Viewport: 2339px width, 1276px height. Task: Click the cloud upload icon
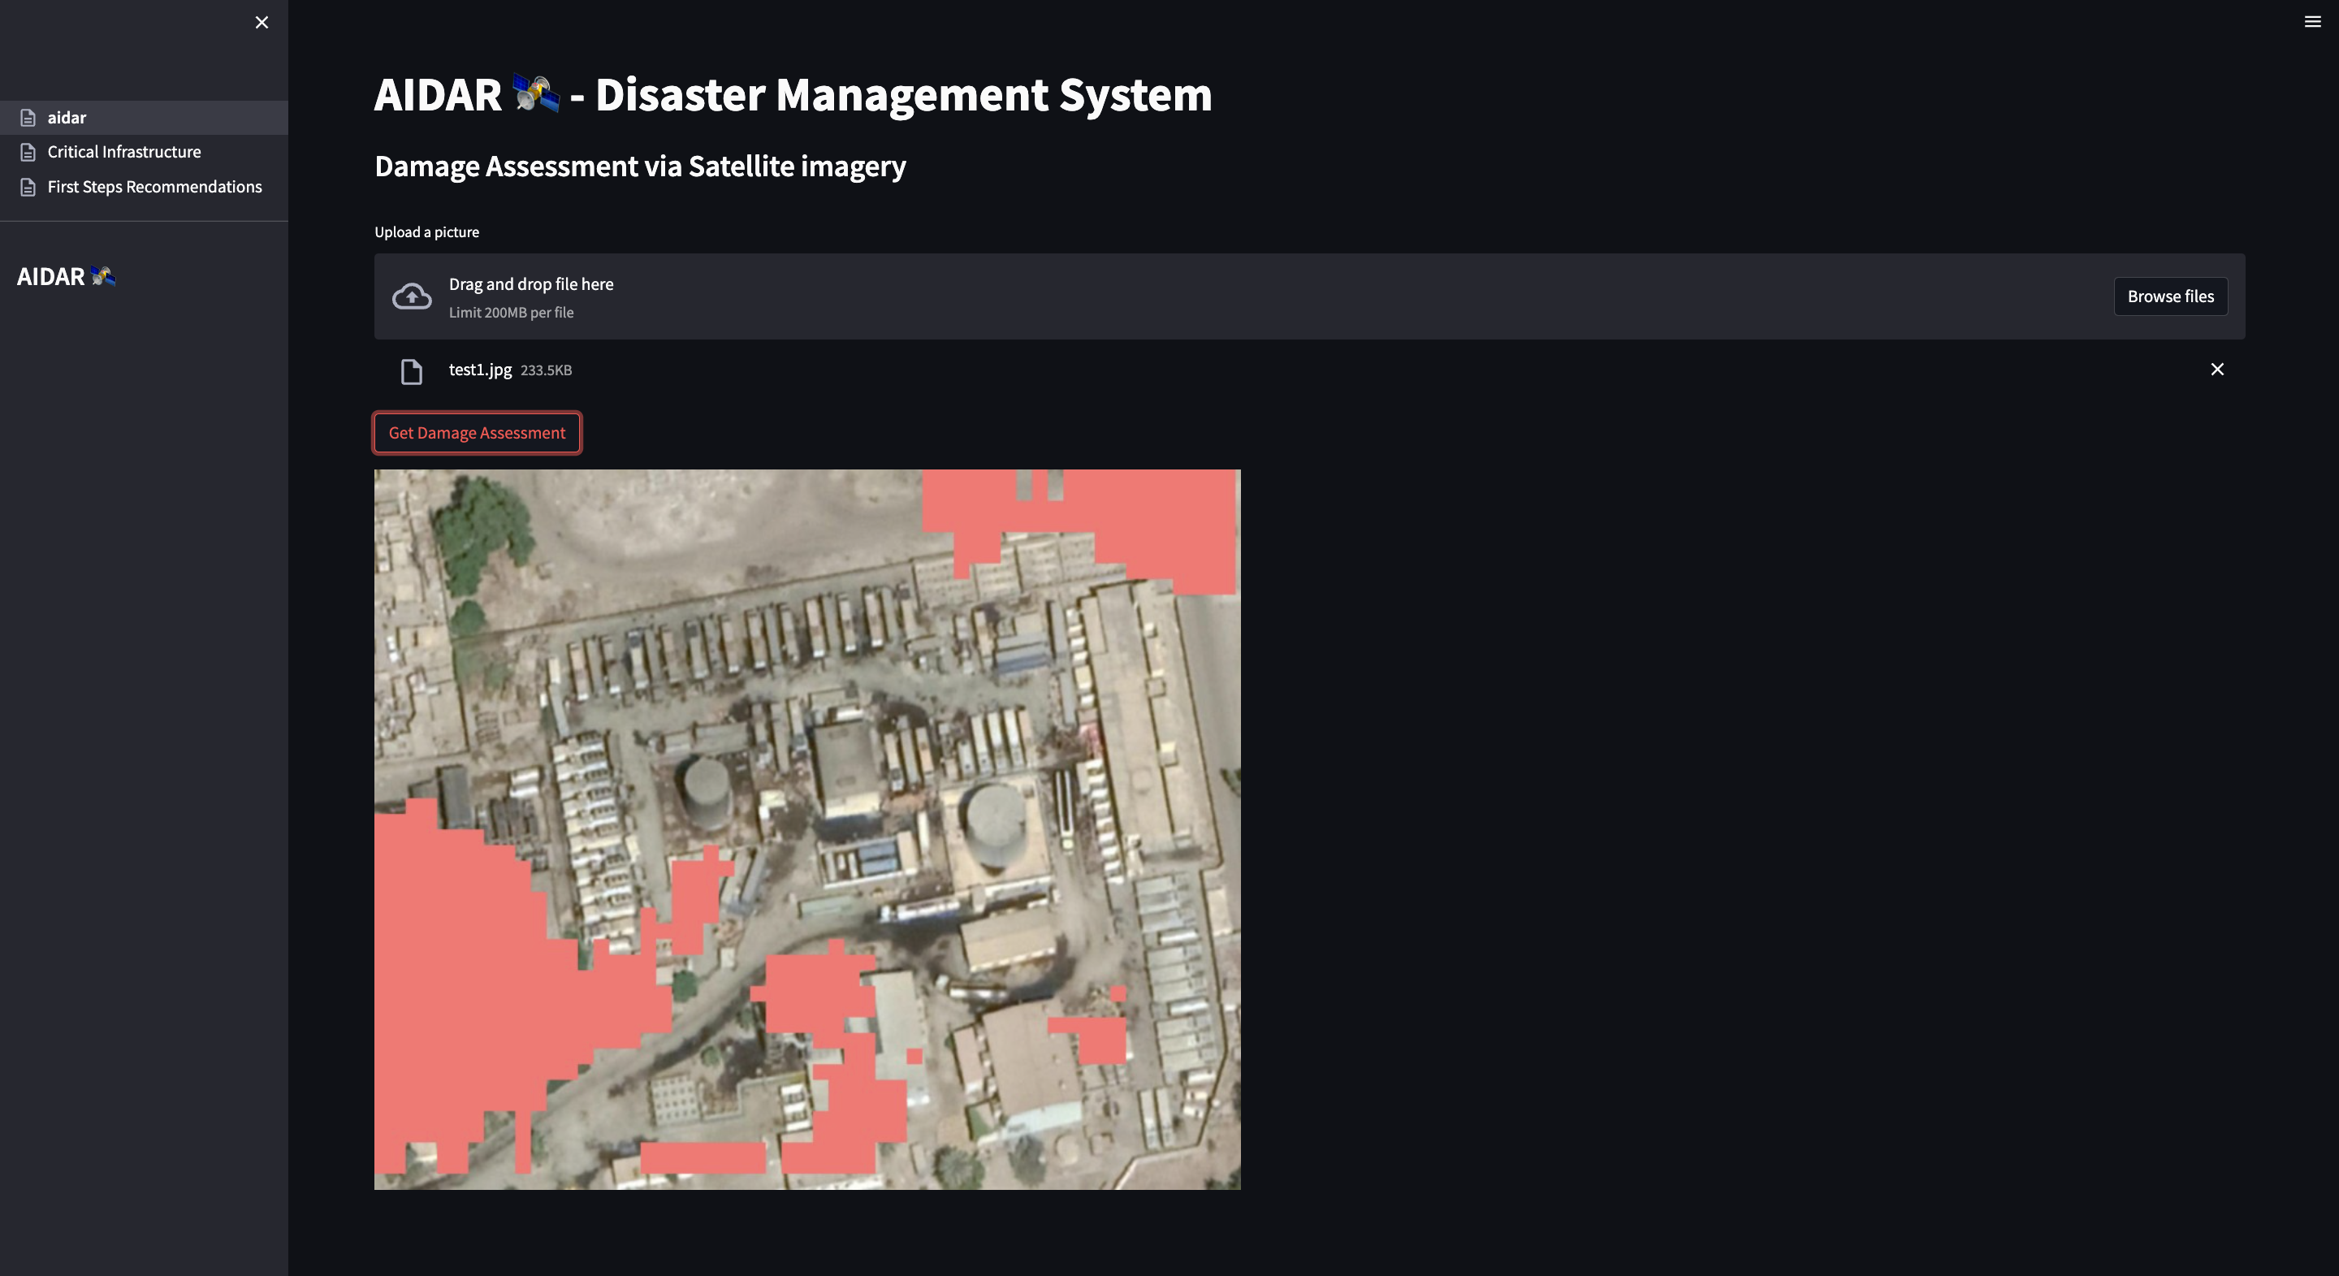(x=411, y=297)
